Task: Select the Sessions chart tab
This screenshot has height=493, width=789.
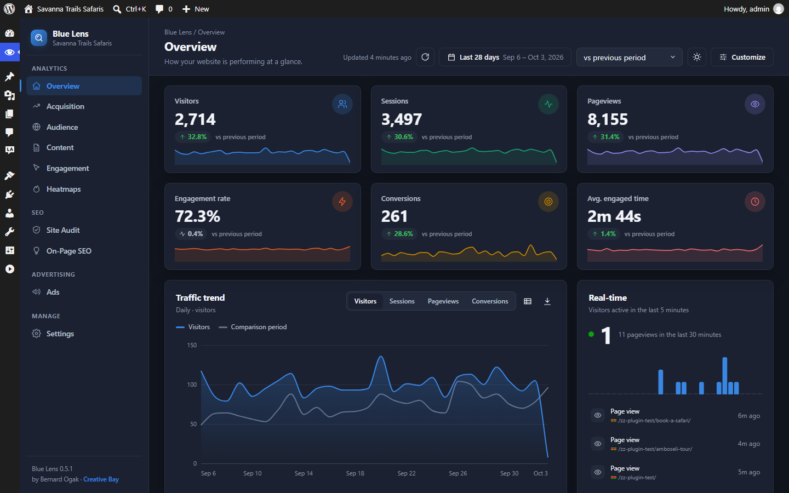Action: tap(402, 301)
